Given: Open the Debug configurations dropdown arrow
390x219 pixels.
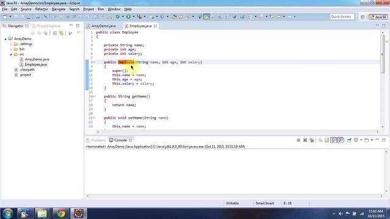Looking at the screenshot, I should (122, 16).
